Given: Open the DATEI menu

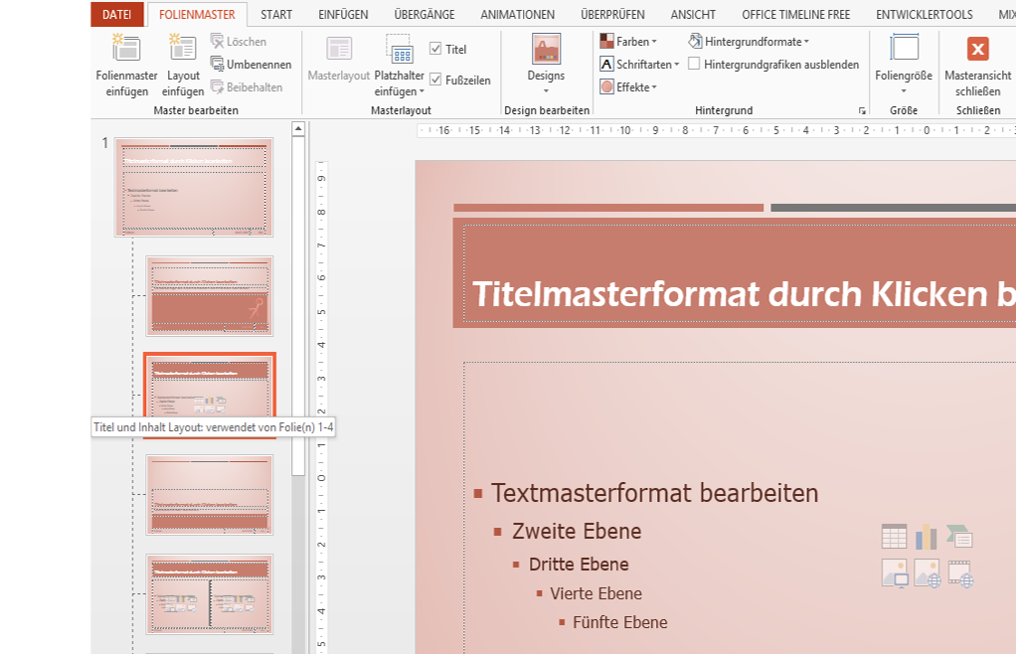Looking at the screenshot, I should (116, 15).
